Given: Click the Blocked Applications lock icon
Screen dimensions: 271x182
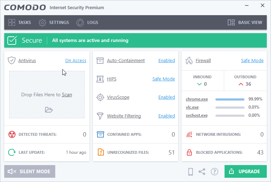Looking at the screenshot, I should [189, 152].
